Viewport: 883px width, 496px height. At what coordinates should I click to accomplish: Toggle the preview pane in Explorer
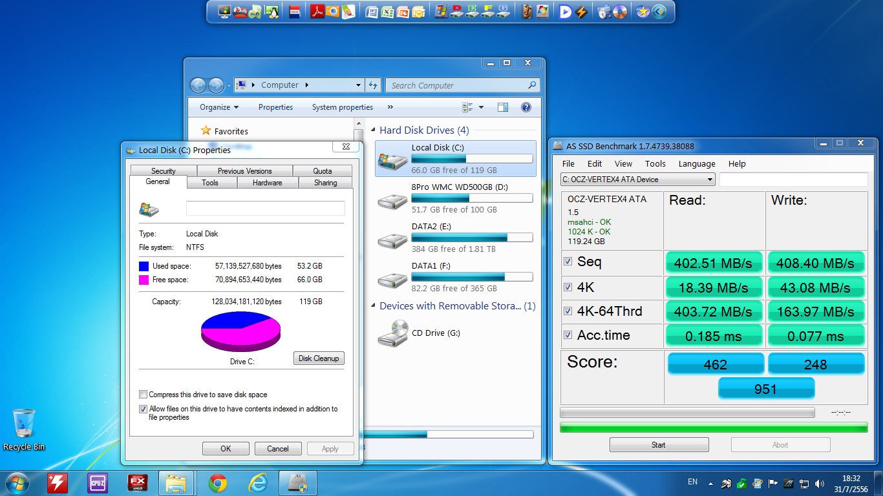(x=503, y=107)
